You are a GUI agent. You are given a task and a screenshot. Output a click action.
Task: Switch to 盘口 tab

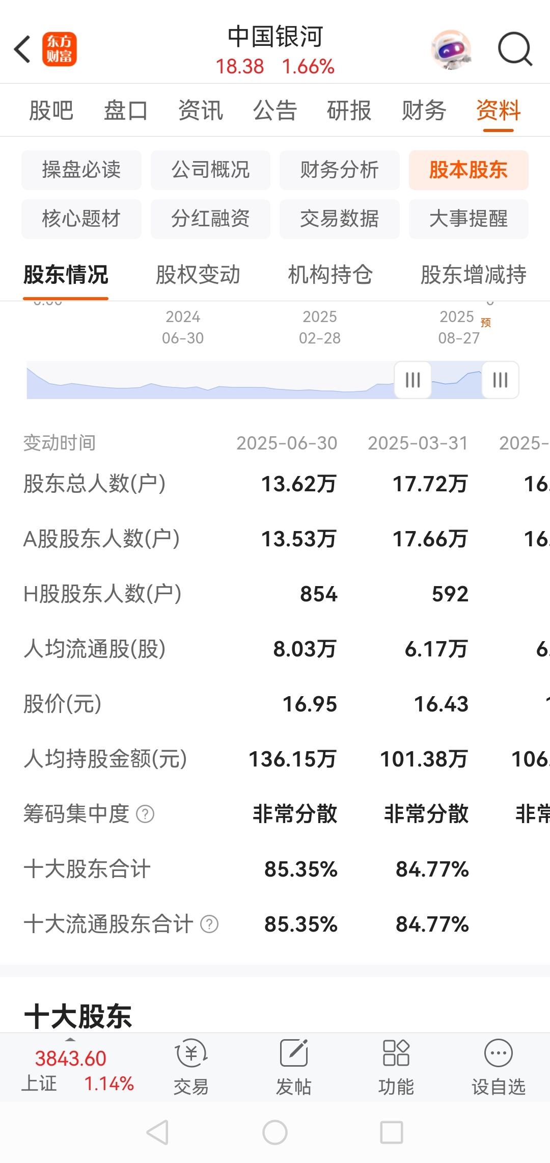click(126, 111)
